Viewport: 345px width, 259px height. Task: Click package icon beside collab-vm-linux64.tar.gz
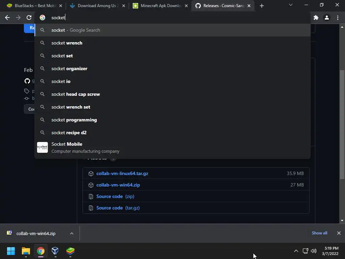click(91, 174)
